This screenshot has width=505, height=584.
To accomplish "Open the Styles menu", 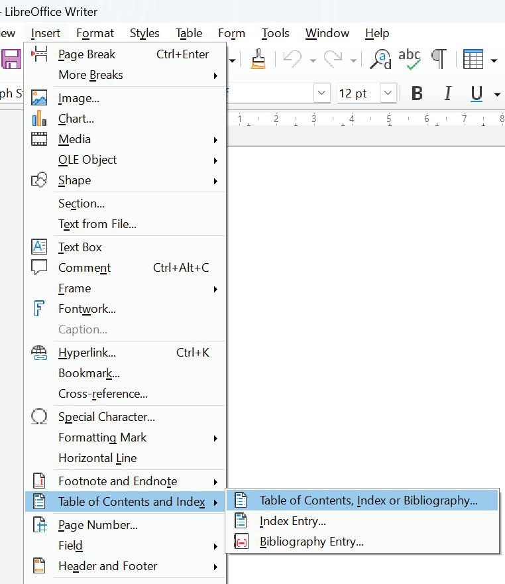I will [x=144, y=33].
